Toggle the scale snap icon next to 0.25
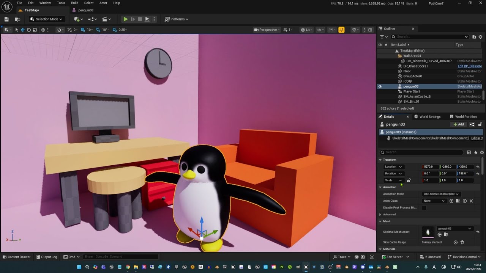 click(114, 30)
